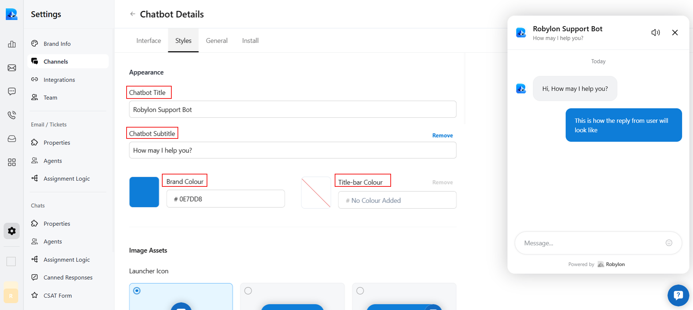The image size is (693, 310).
Task: Open the blue Brand Colour swatch
Action: [x=144, y=192]
